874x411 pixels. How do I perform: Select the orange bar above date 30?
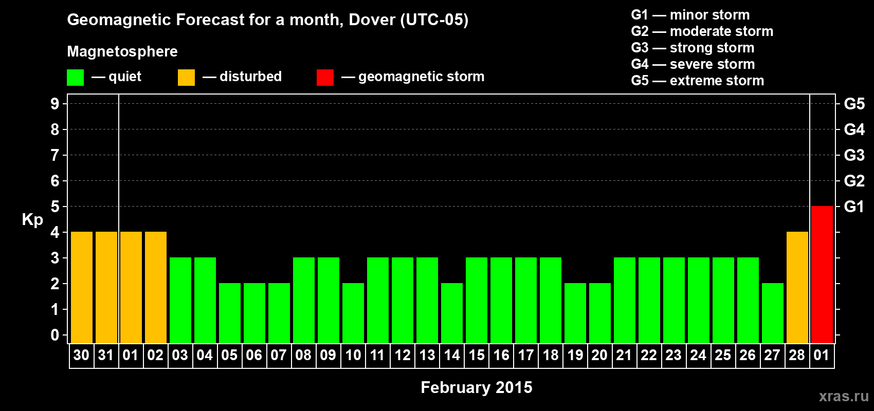pyautogui.click(x=82, y=287)
